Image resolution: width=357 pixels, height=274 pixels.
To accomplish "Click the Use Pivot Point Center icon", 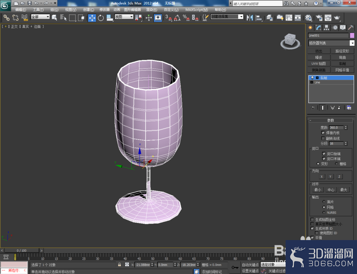I will [x=138, y=18].
